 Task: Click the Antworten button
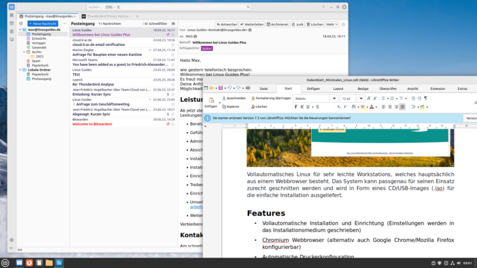tap(227, 24)
